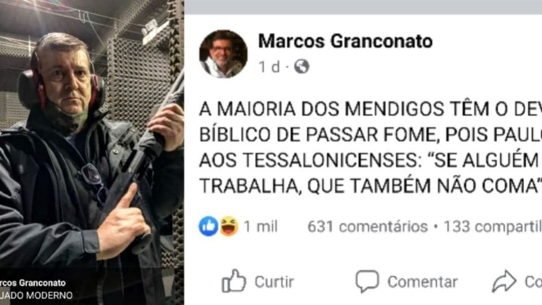Click the Comentar text label
The width and height of the screenshot is (542, 305).
pos(422,282)
